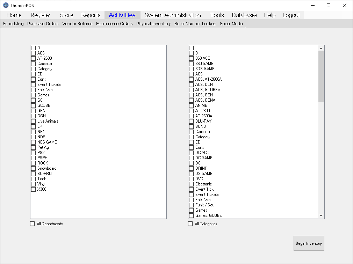Select the BLU-RAY category checkbox
This screenshot has height=264, width=353.
click(191, 121)
